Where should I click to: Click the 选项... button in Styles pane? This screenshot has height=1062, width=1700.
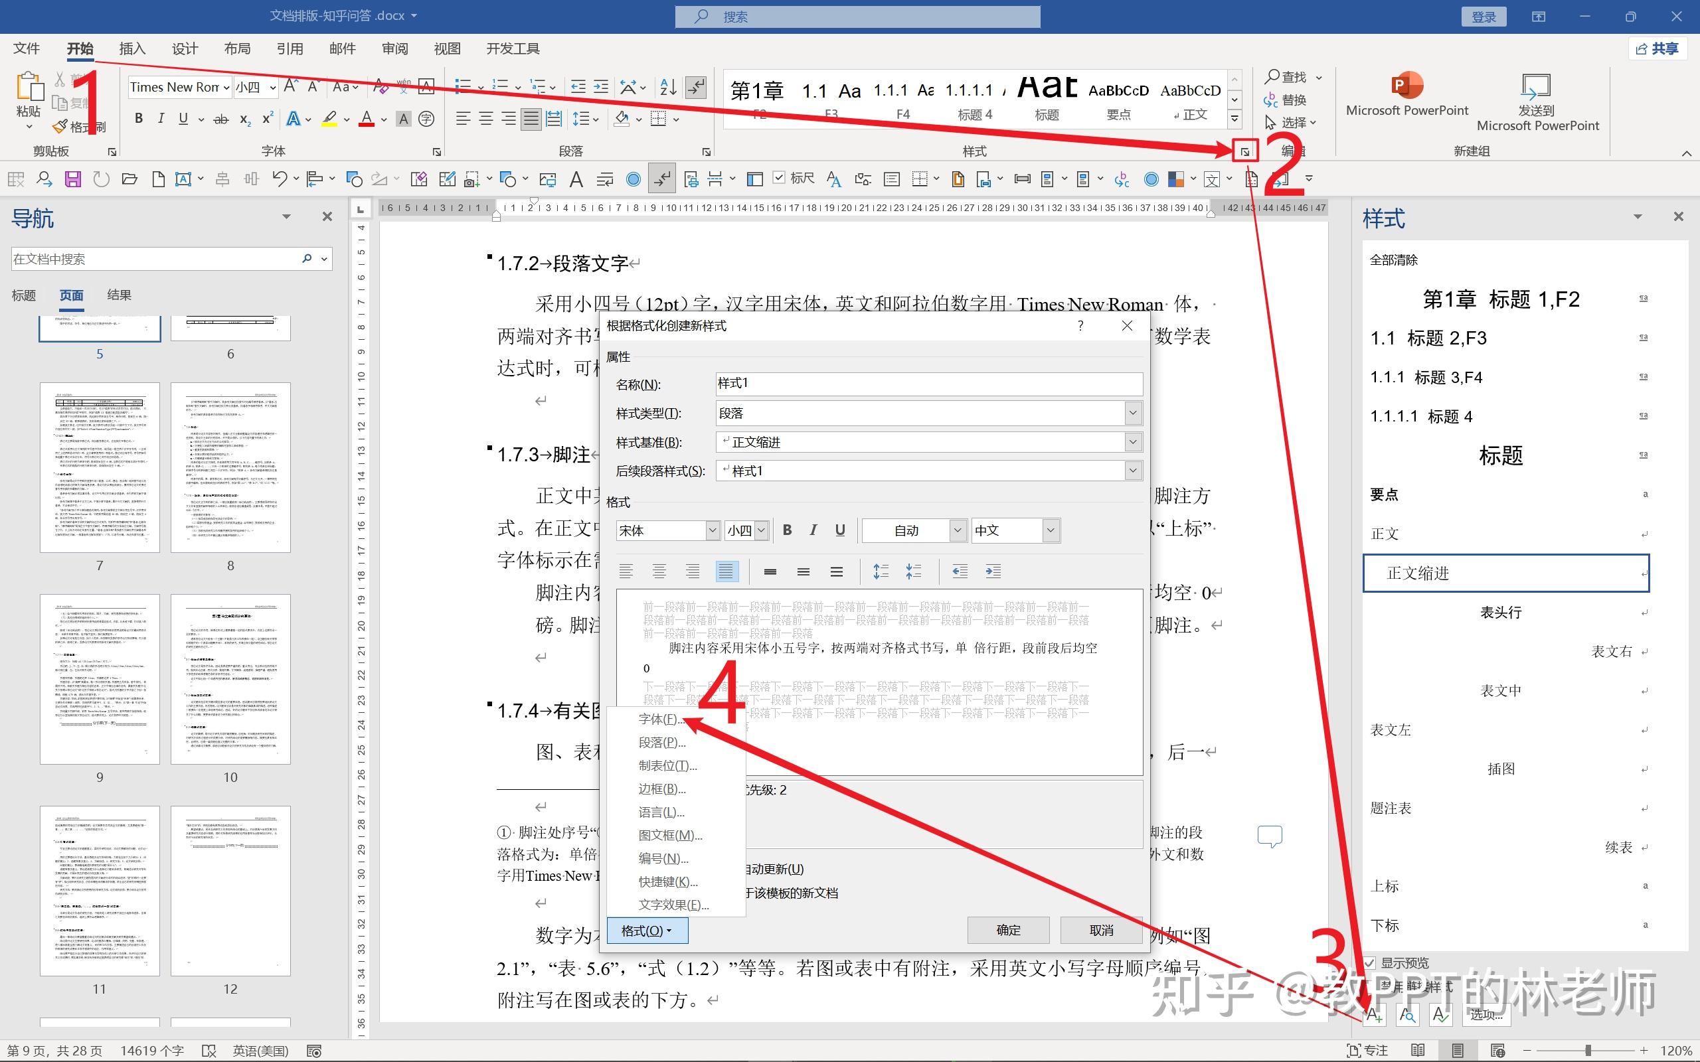pyautogui.click(x=1486, y=1014)
